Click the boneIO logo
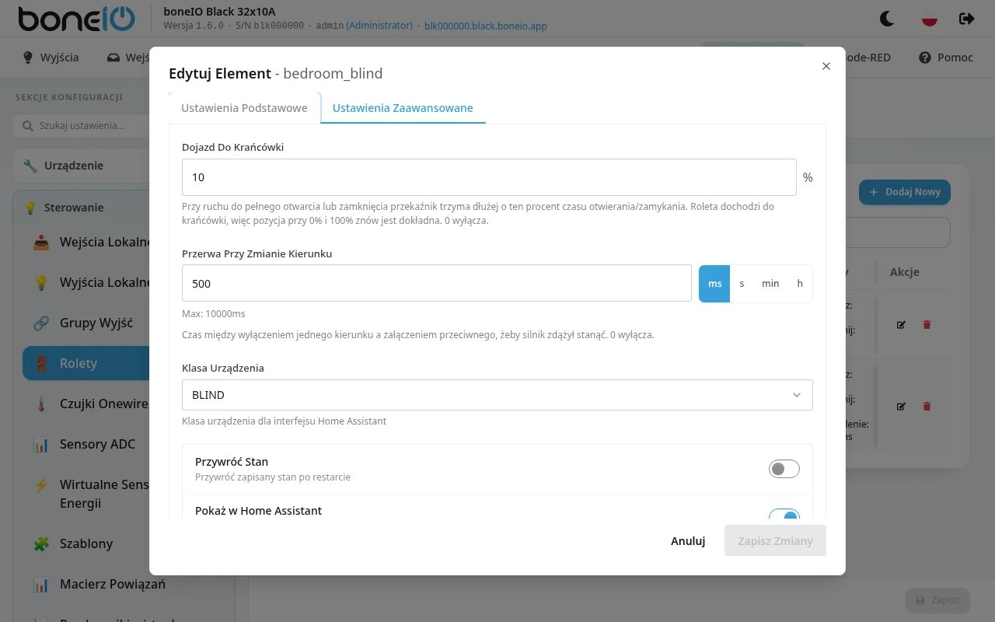The image size is (995, 622). [76, 19]
